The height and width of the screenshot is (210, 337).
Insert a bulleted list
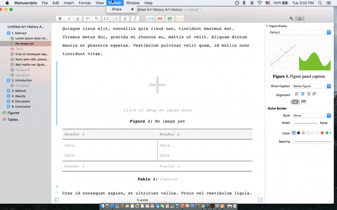coord(106,18)
